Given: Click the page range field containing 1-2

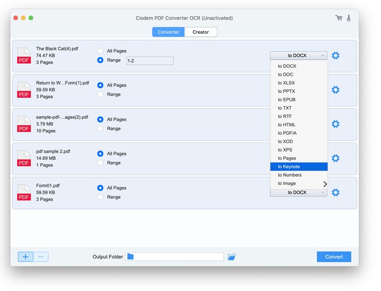Looking at the screenshot, I should point(150,61).
